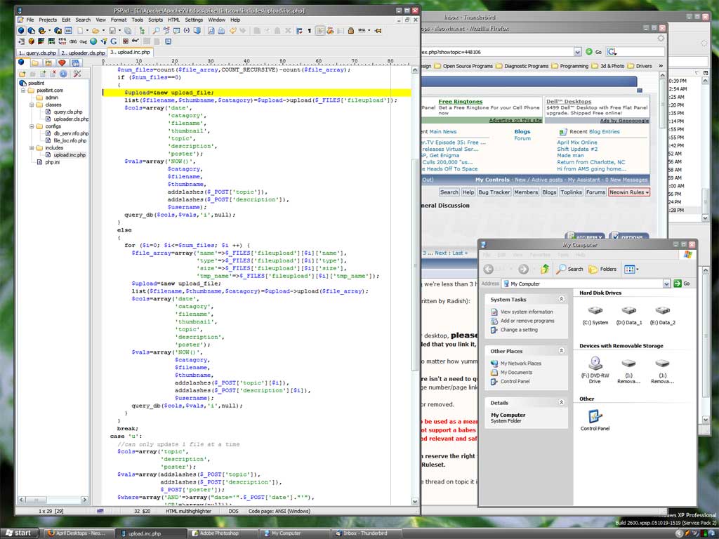Select db_serv.nfo.php in the project tree

71,133
